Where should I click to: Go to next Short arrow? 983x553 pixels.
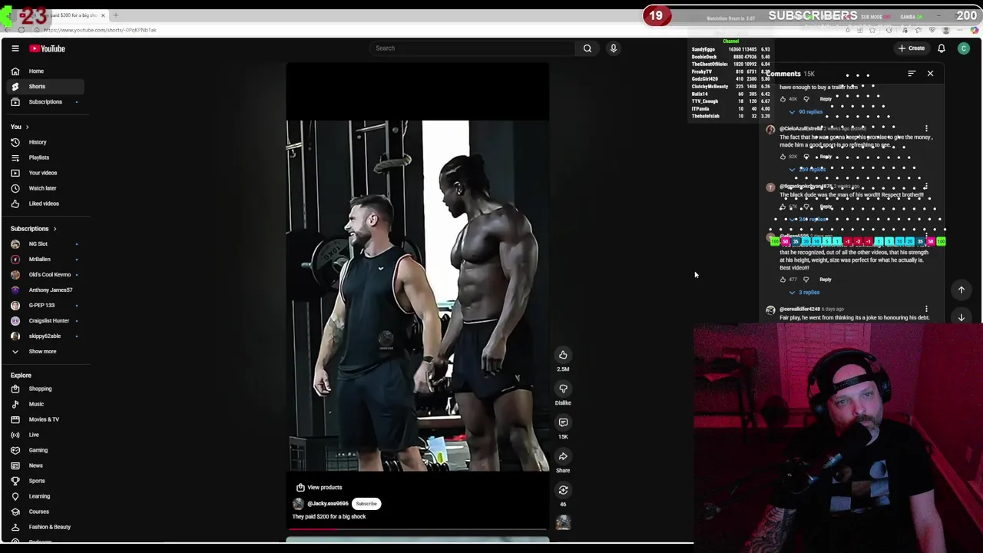click(x=961, y=317)
